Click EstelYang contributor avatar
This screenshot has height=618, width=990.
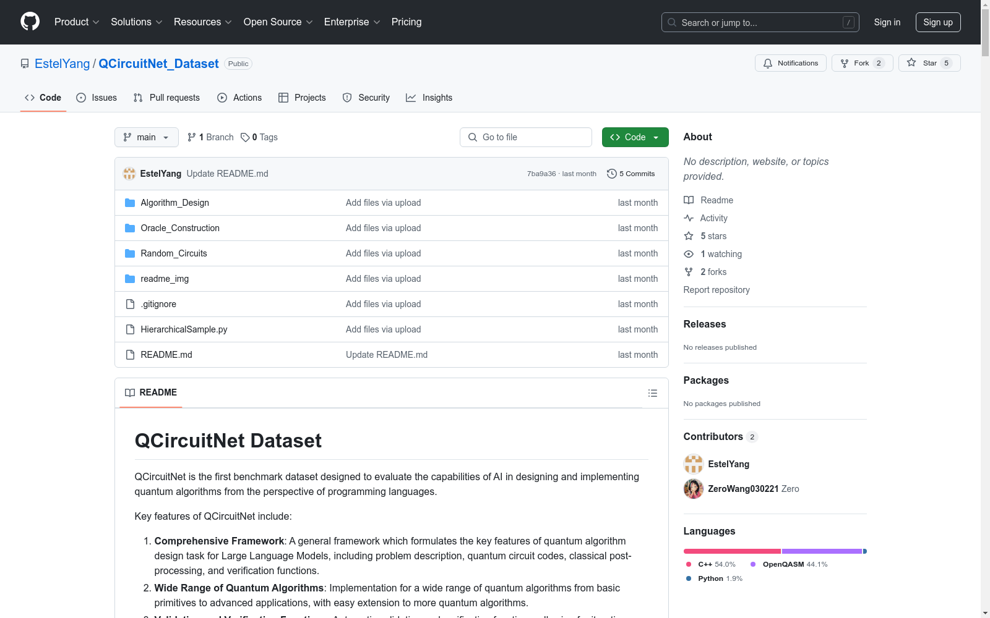click(x=694, y=464)
